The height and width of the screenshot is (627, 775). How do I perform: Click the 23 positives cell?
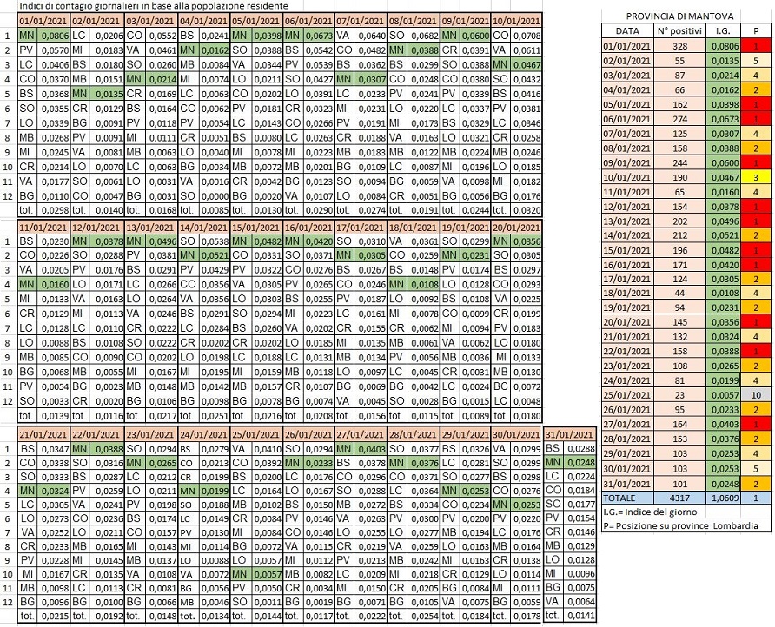(679, 395)
